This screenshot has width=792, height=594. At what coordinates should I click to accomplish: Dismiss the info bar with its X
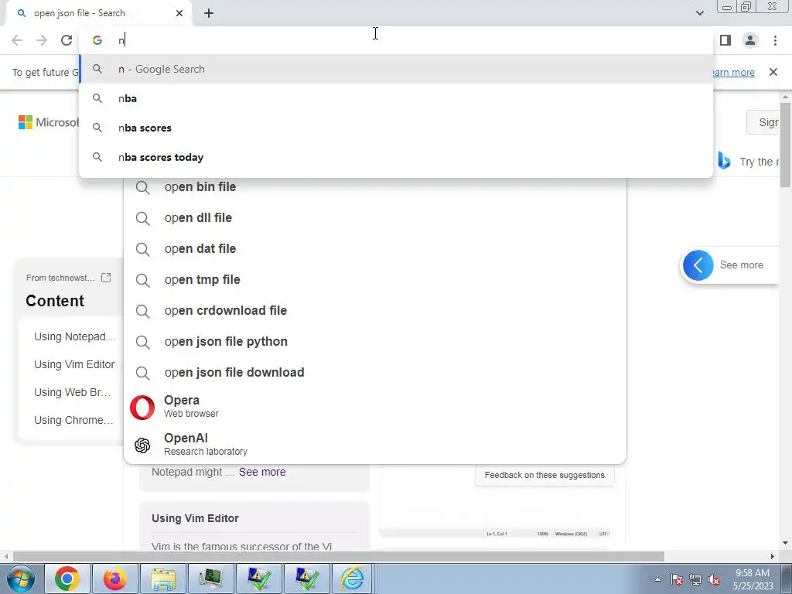coord(773,72)
